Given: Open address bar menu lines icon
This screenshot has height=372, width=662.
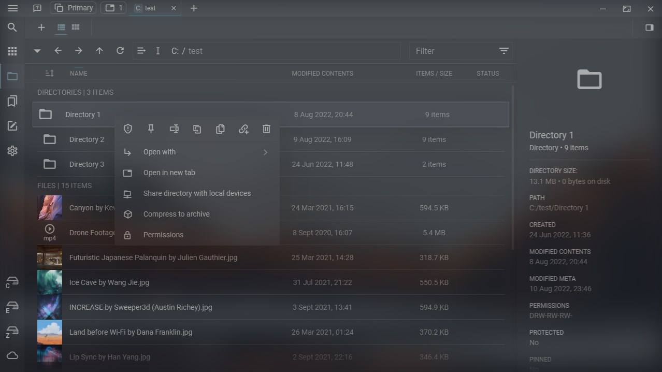Looking at the screenshot, I should tap(141, 51).
